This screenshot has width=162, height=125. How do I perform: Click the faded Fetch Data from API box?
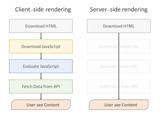coord(119,86)
